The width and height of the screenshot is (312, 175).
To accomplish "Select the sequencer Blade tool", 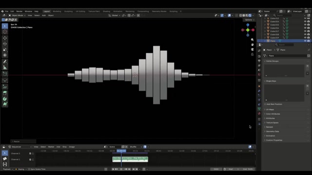I will [5, 158].
